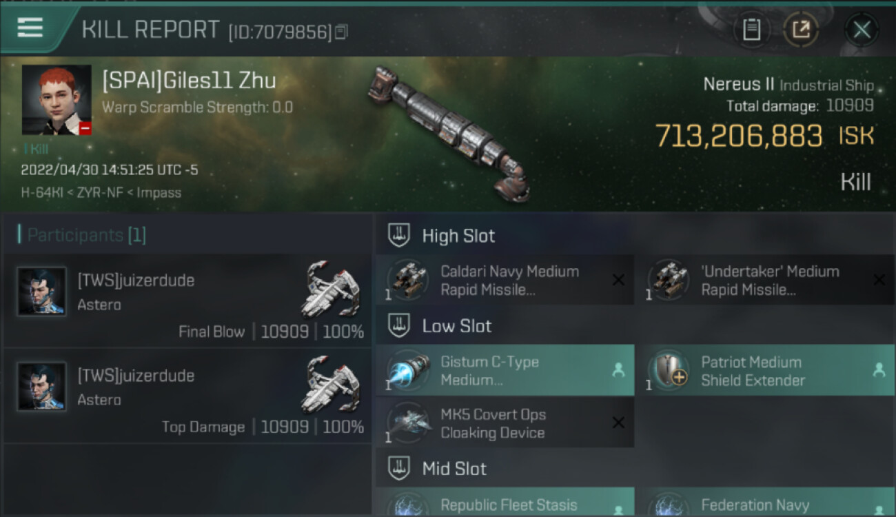
Task: Tap the H-64KI system location link
Action: pos(42,192)
